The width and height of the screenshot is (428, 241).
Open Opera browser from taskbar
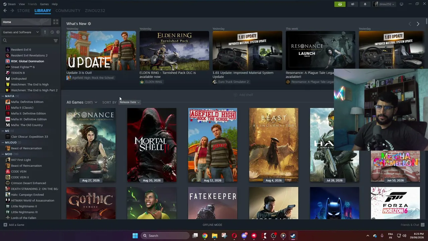point(234,236)
